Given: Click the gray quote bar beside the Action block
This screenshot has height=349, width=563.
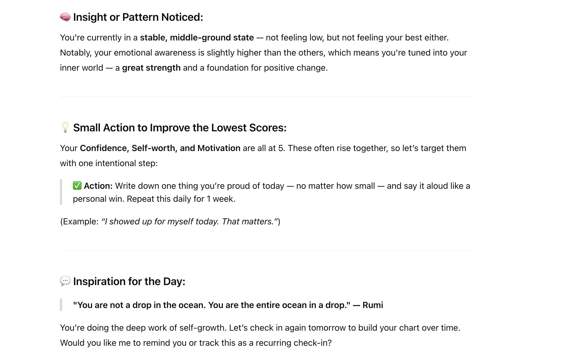Looking at the screenshot, I should tap(61, 192).
